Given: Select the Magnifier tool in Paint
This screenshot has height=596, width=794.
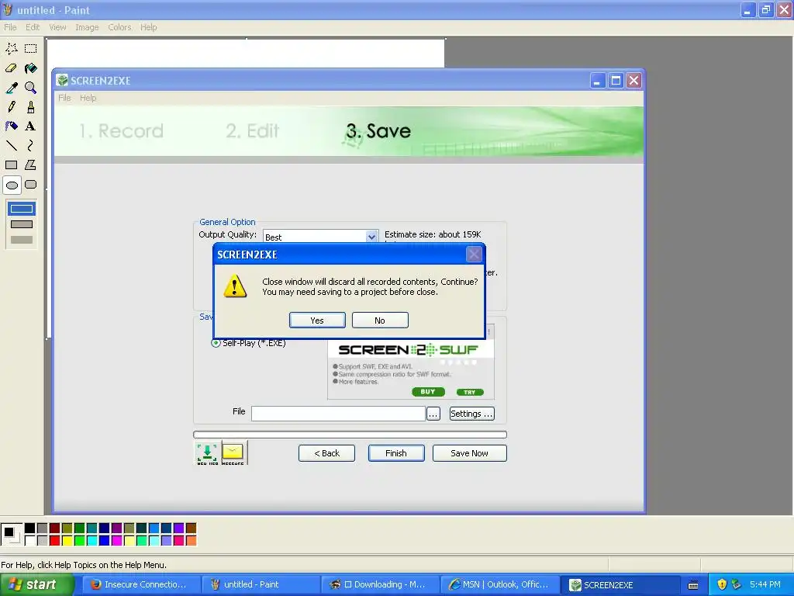Looking at the screenshot, I should (x=31, y=88).
